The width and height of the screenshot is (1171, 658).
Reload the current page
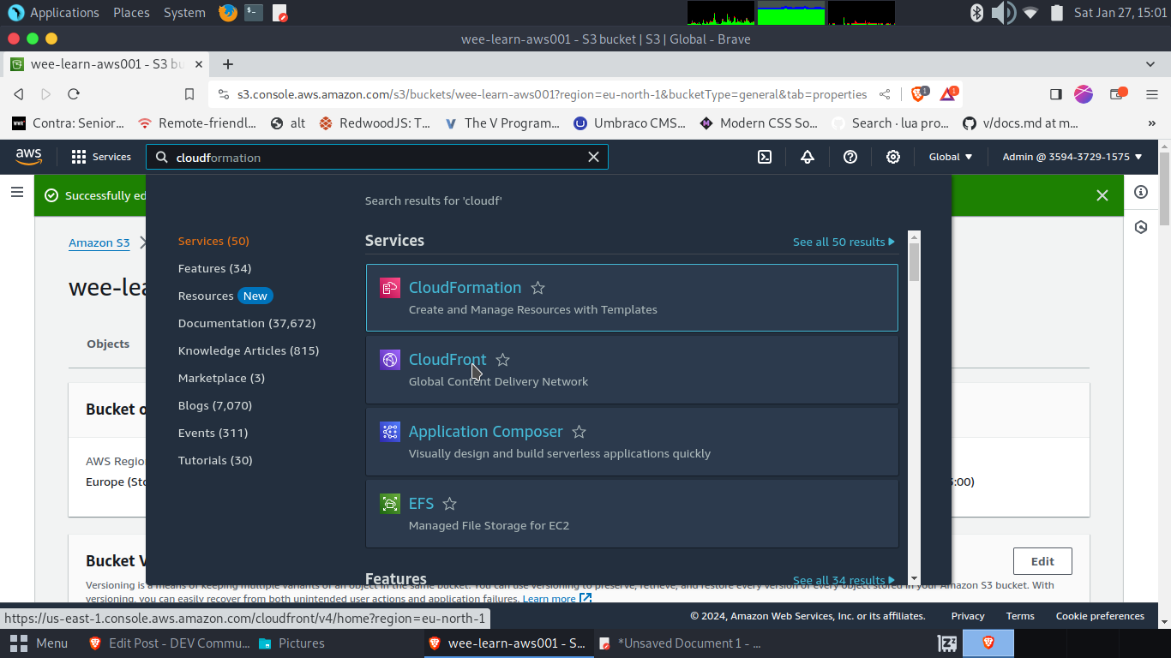click(74, 94)
